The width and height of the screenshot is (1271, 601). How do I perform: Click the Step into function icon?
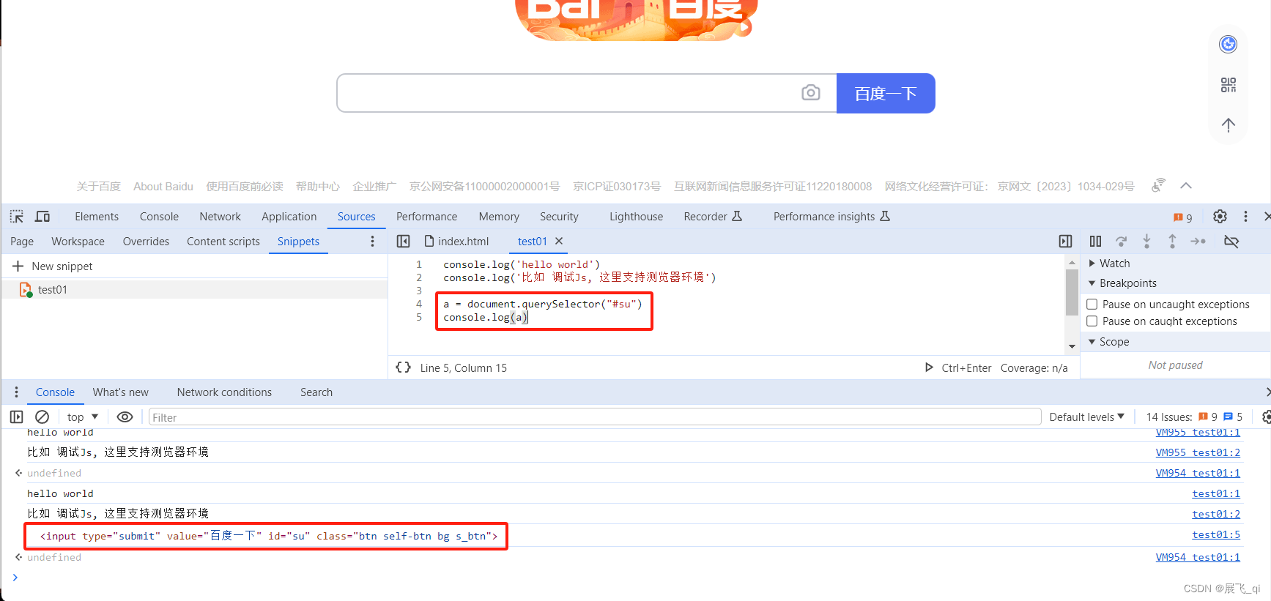coord(1146,242)
